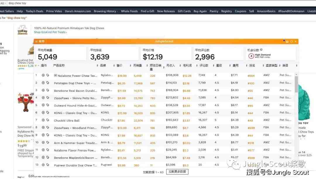
Task: Click the 平均价格 value $12.19
Action: point(152,57)
